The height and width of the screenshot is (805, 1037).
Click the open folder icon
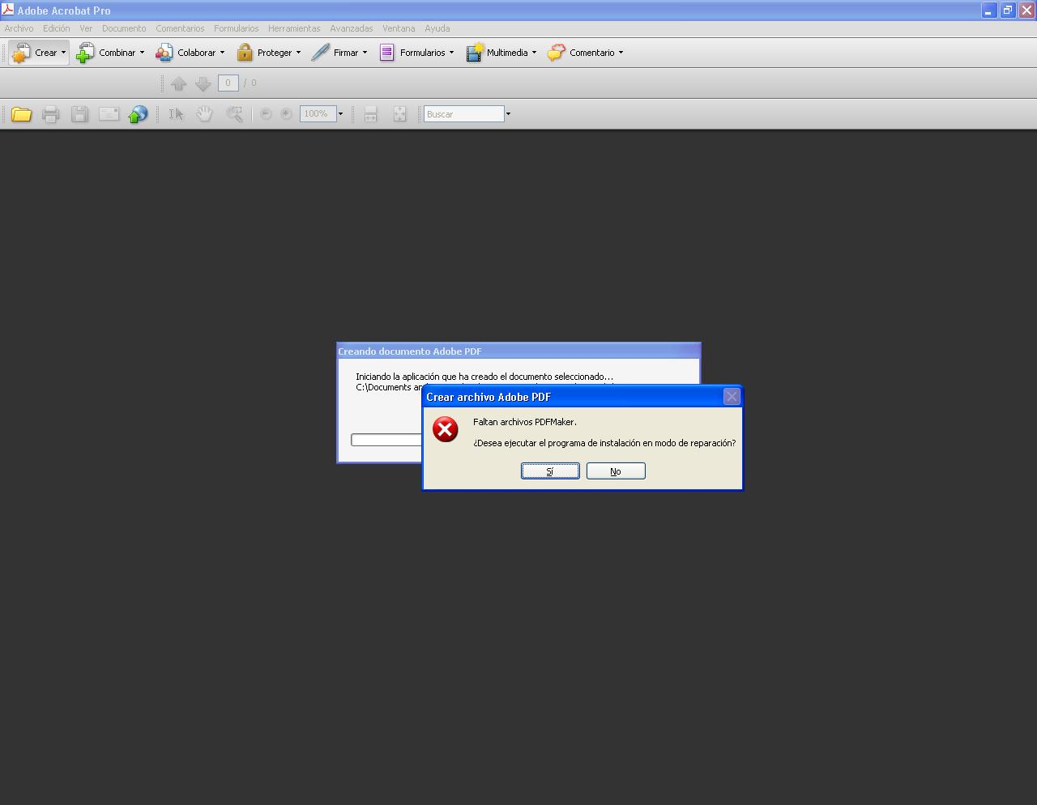point(21,114)
